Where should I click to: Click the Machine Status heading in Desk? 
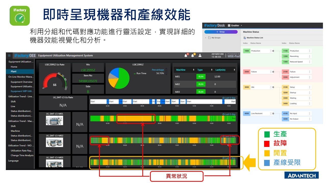click(251, 32)
